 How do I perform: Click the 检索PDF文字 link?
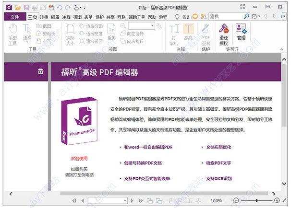click(x=218, y=163)
